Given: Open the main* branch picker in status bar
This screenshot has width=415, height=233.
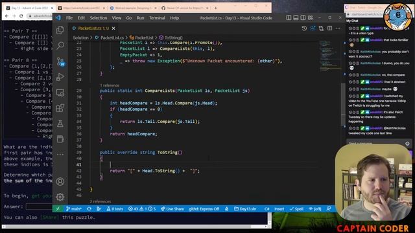Looking at the screenshot, I should (x=73, y=208).
